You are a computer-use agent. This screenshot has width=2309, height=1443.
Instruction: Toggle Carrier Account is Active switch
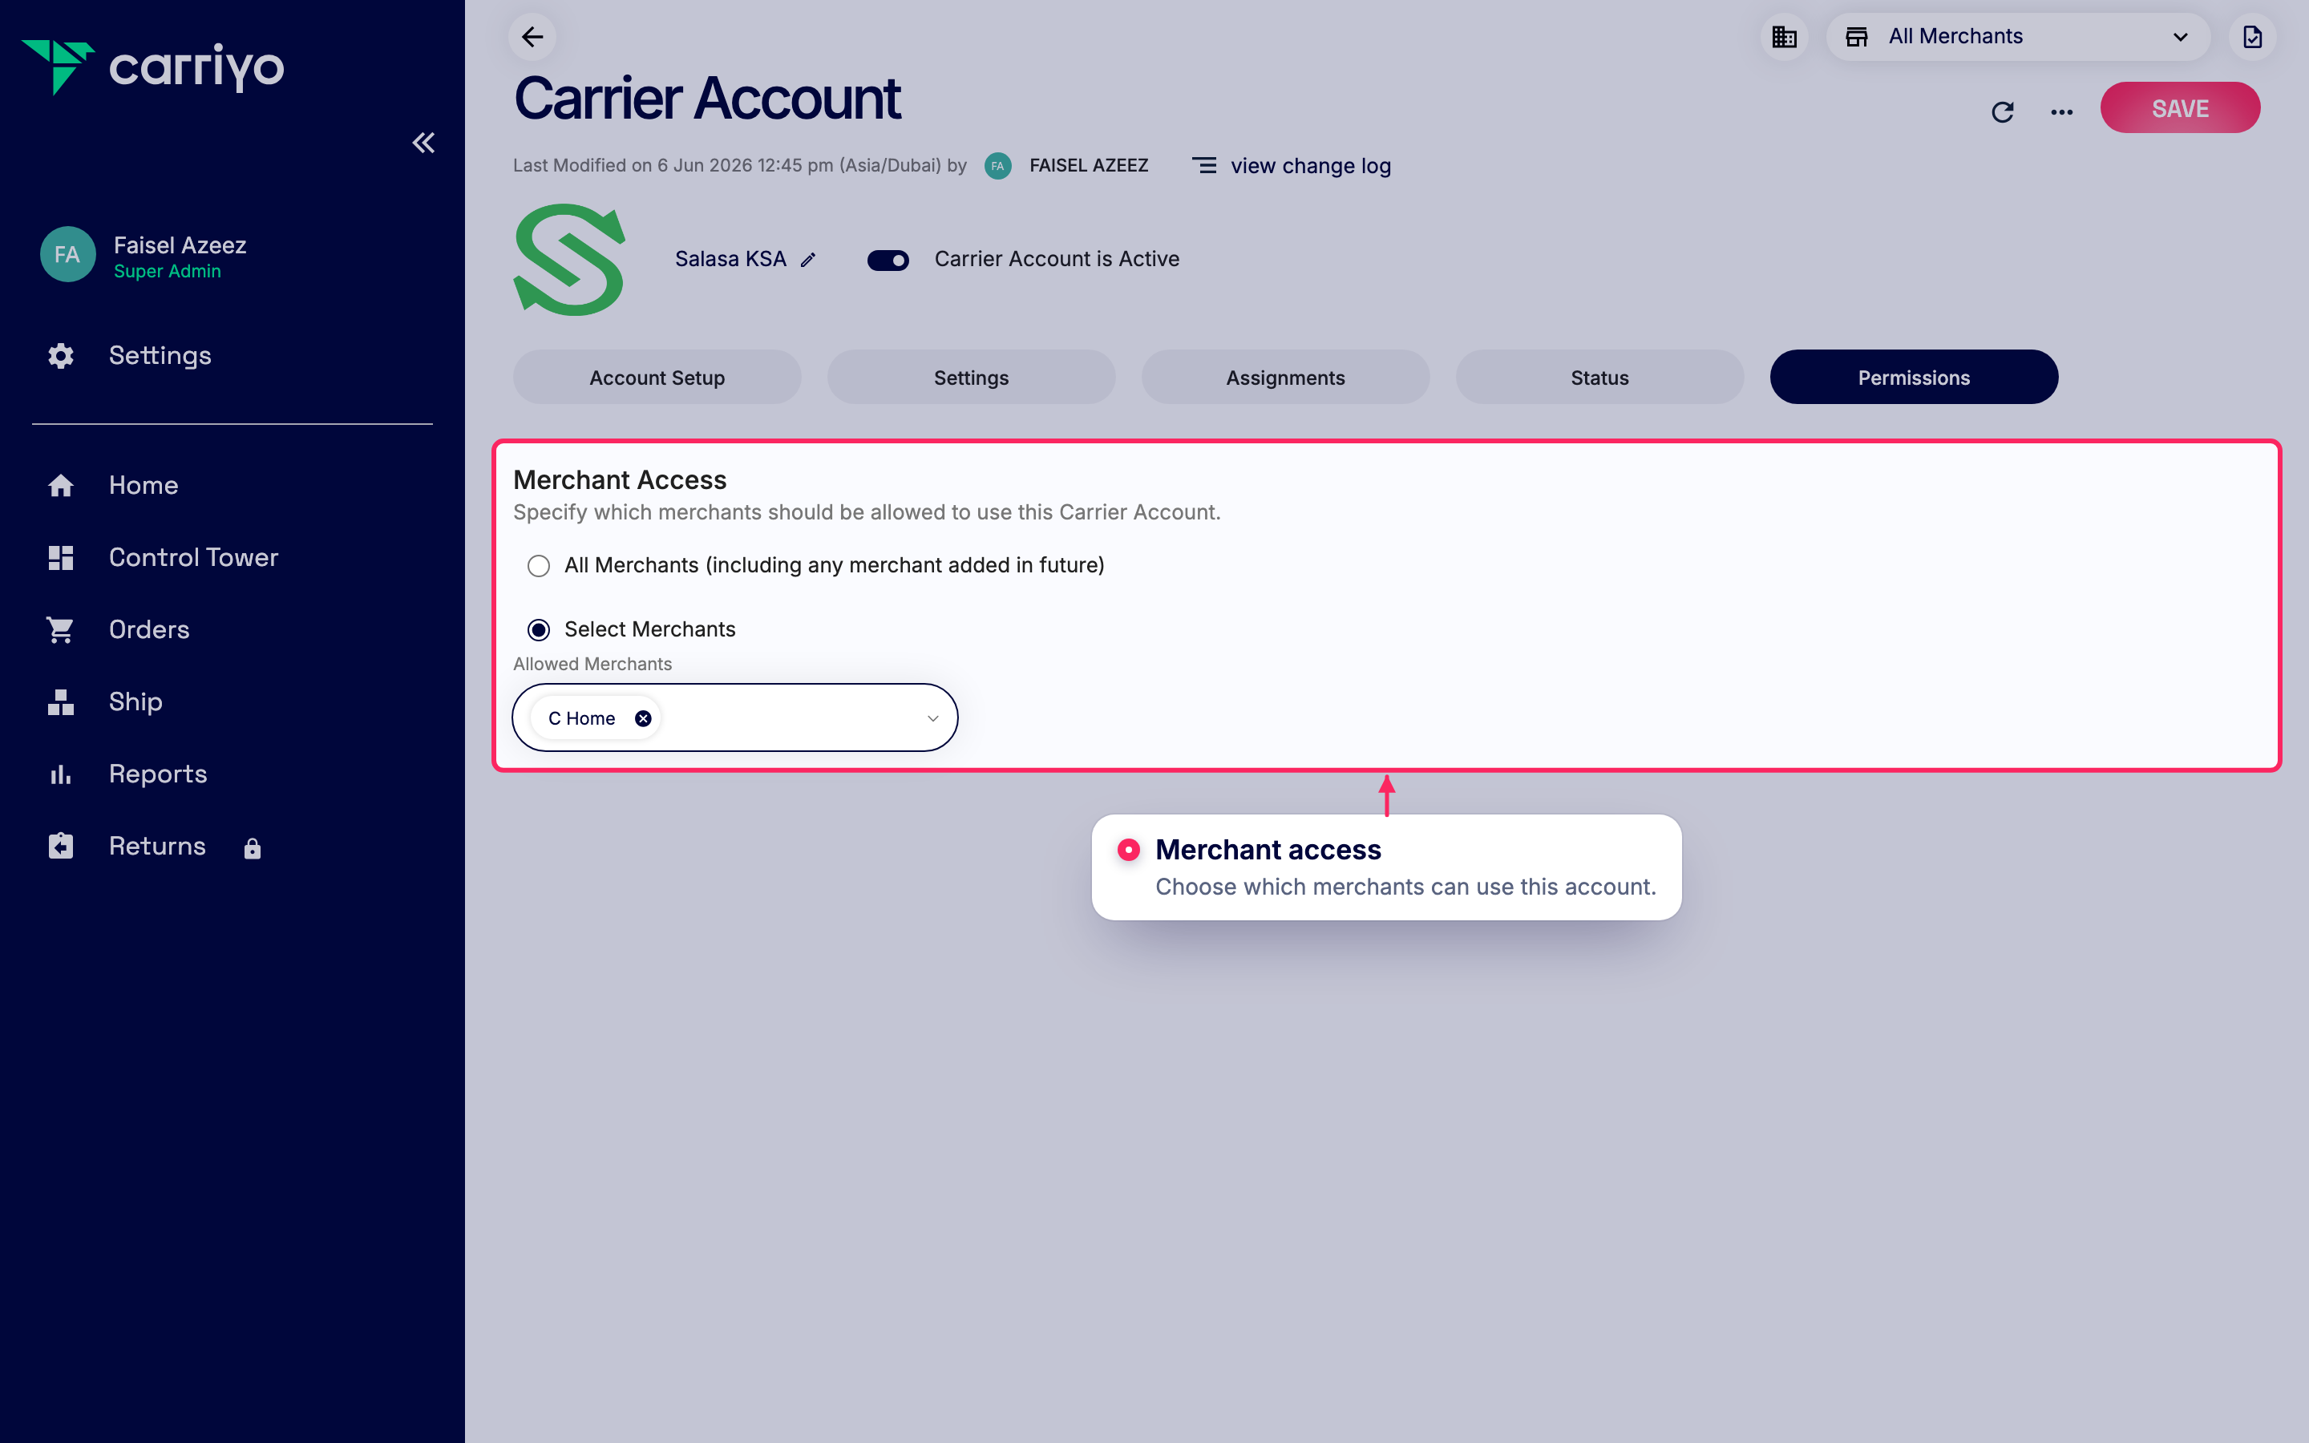[x=888, y=260]
